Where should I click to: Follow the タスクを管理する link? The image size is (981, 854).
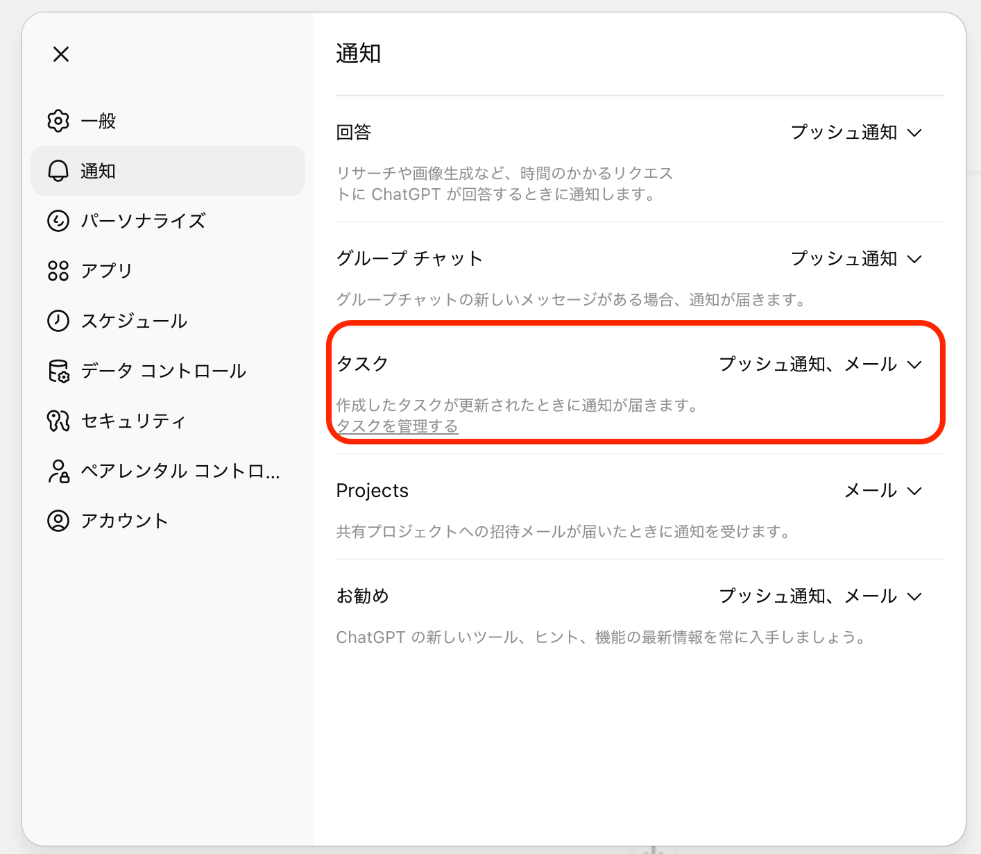[x=398, y=426]
